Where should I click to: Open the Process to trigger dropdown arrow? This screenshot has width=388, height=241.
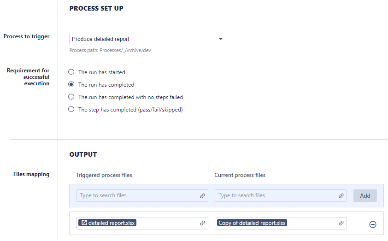coord(221,39)
